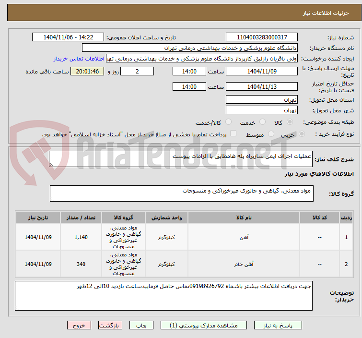Screen dimensions: 362x338
Task: Click response deadline date 1404/11/09 field
Action: coord(262,71)
